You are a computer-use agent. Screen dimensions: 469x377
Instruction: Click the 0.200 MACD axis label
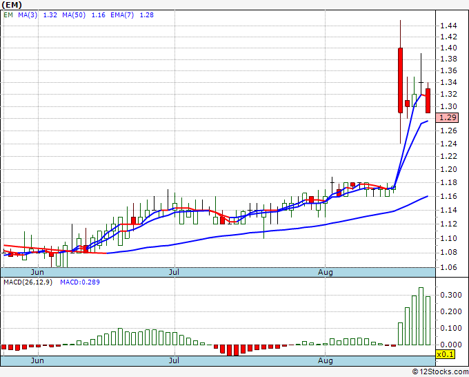[451, 311]
